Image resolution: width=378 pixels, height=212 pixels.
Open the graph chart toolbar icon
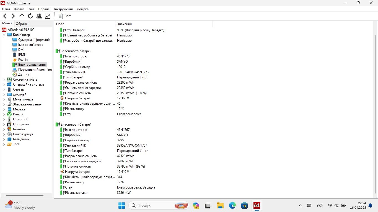[48, 16]
